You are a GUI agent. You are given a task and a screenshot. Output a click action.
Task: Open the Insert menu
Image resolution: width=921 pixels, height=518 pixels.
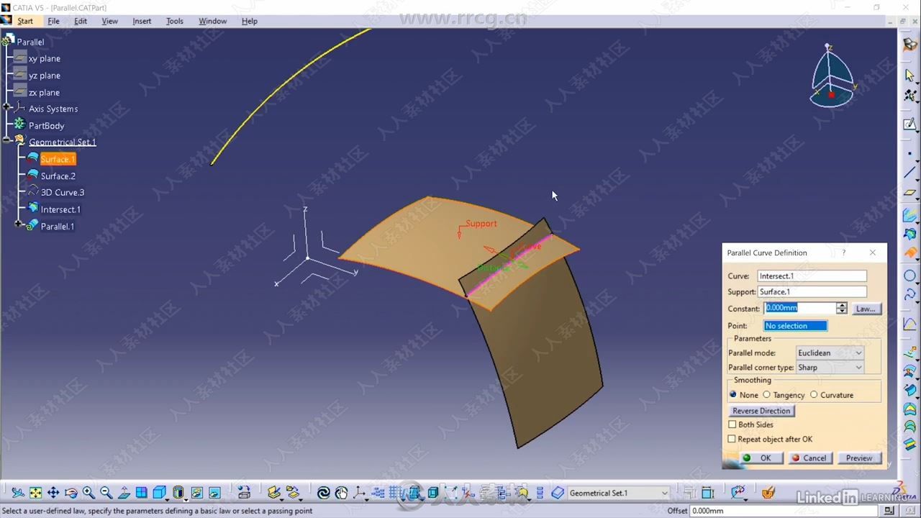pos(142,21)
